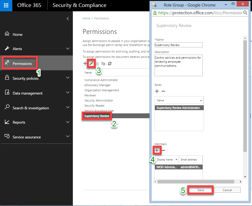Click the edit pencil icon in Permissions toolbar

click(x=91, y=64)
